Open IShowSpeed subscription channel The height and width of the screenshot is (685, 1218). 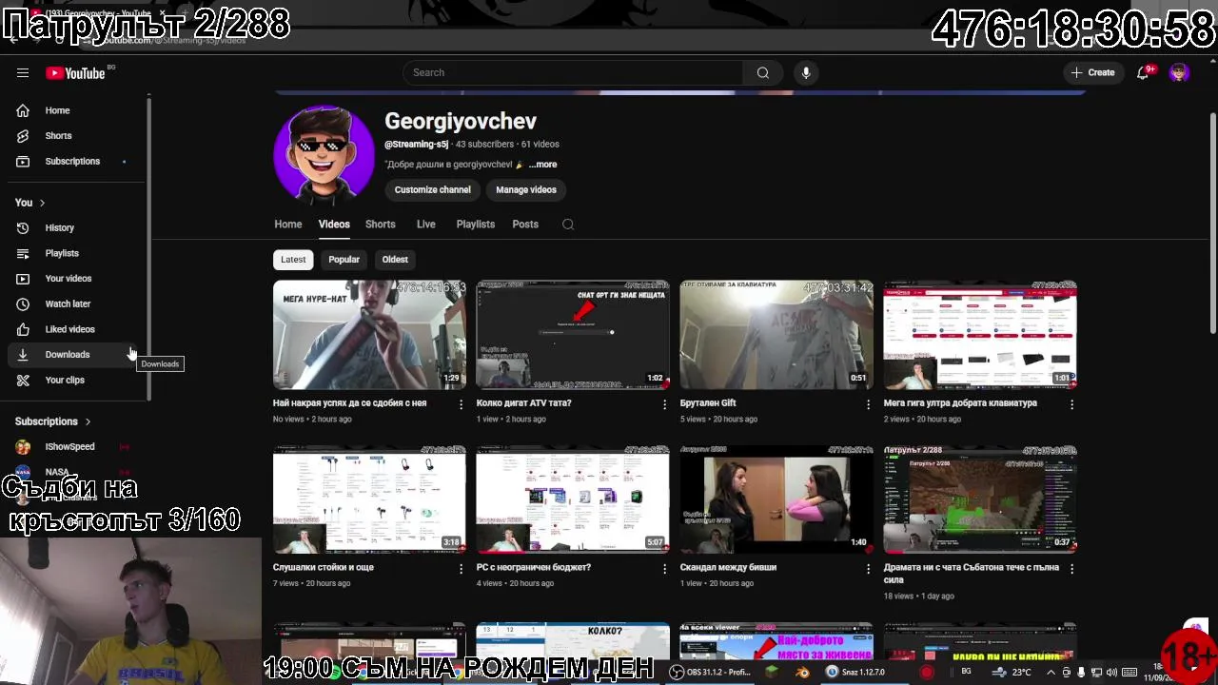[x=71, y=446]
